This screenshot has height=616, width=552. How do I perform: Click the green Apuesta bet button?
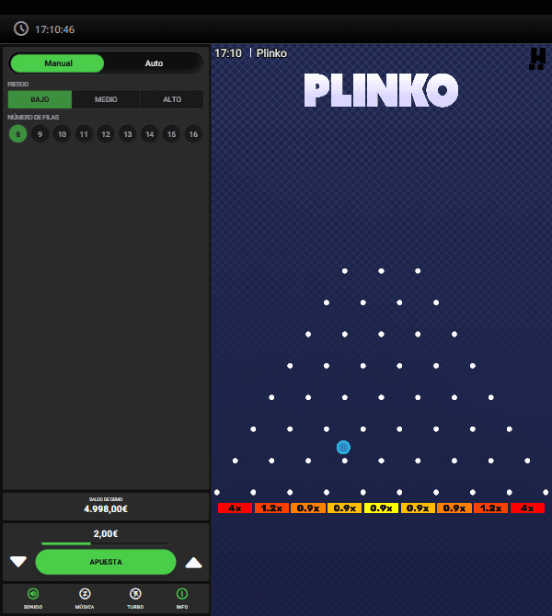(106, 562)
